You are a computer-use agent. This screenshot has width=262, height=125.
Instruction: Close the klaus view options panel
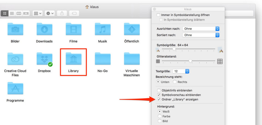[x=154, y=9]
